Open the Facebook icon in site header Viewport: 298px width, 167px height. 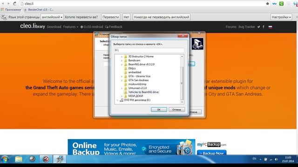pos(264,27)
